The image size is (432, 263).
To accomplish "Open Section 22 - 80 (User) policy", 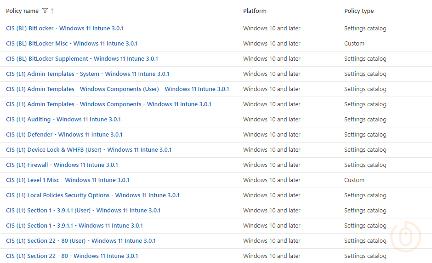I will tap(81, 241).
